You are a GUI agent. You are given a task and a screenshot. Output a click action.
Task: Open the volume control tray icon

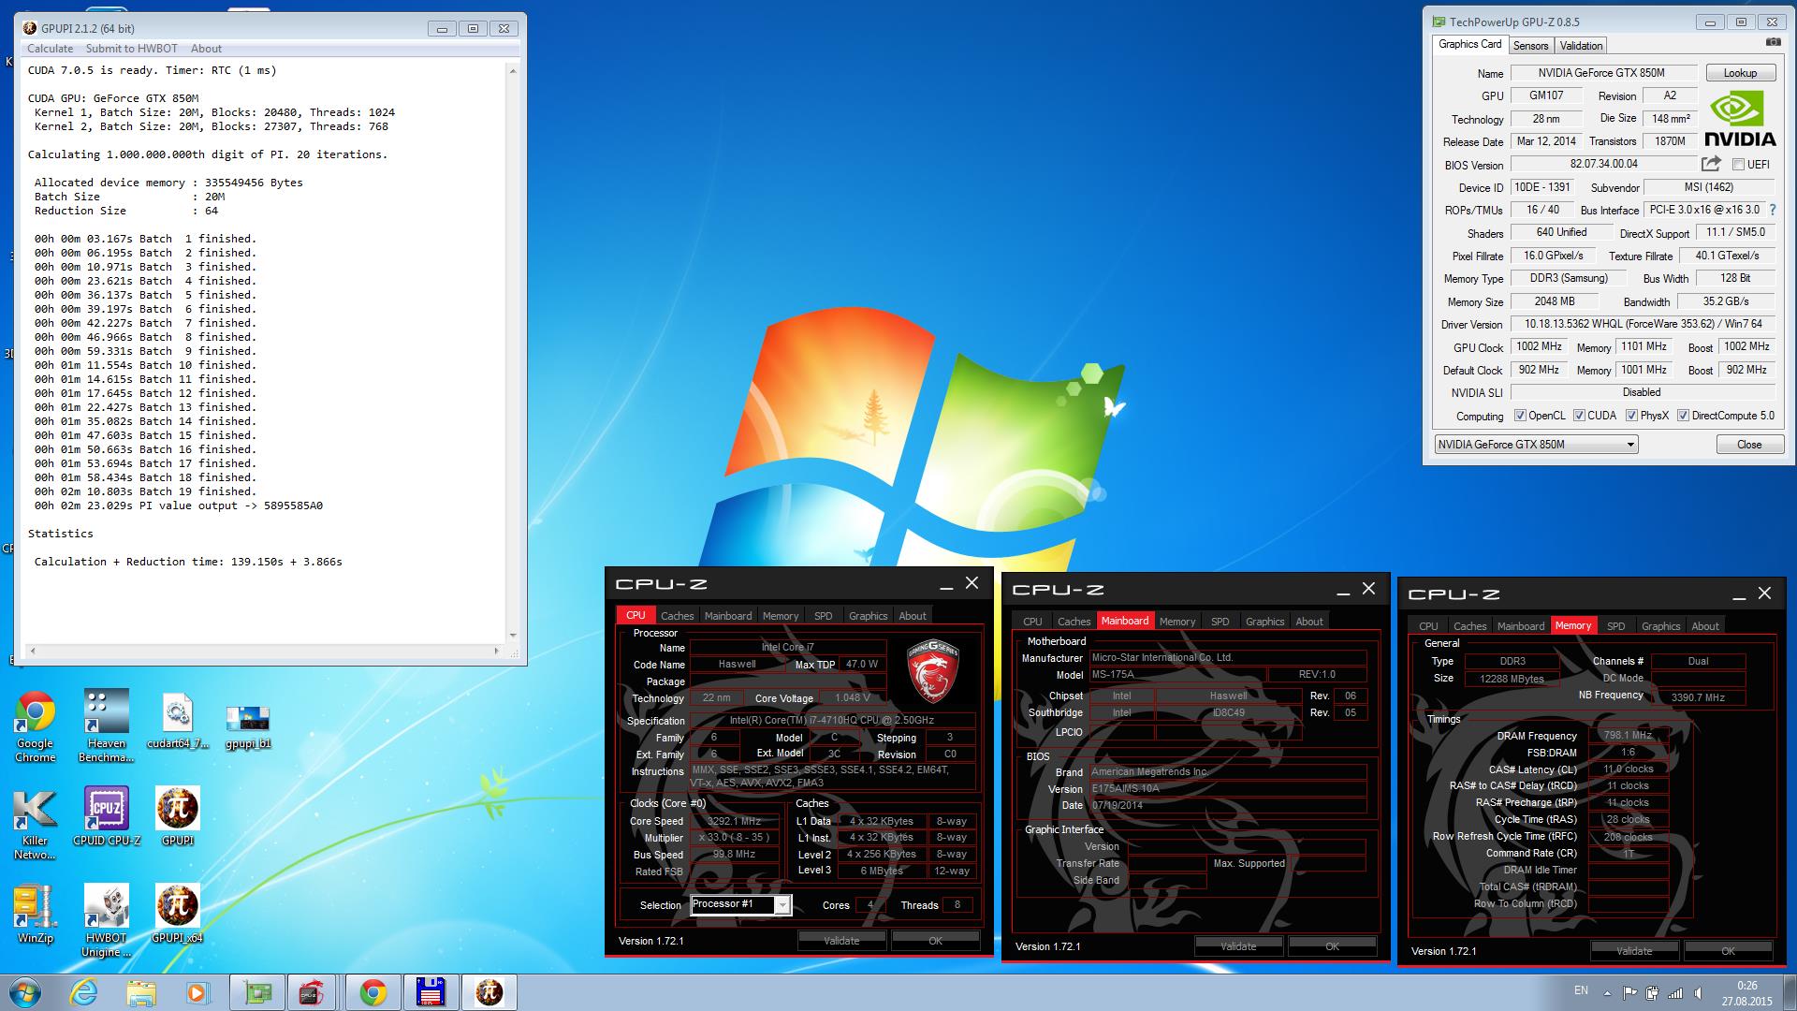[x=1697, y=992]
